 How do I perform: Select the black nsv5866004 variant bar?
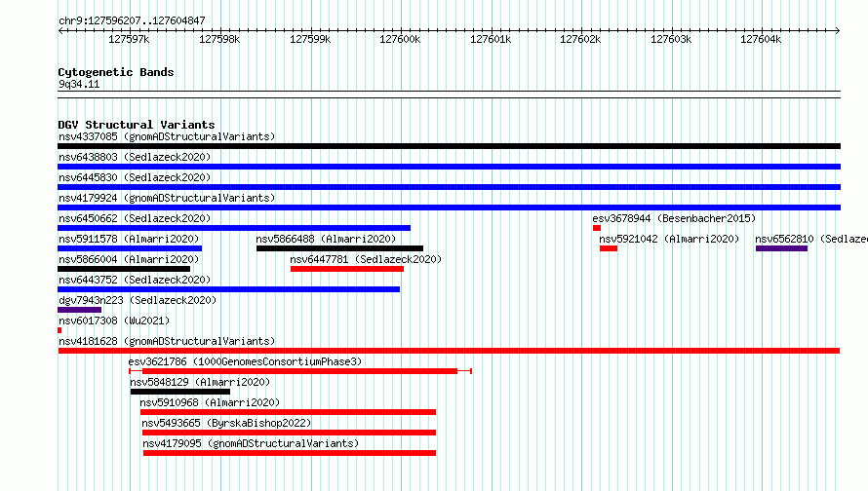pyautogui.click(x=124, y=269)
